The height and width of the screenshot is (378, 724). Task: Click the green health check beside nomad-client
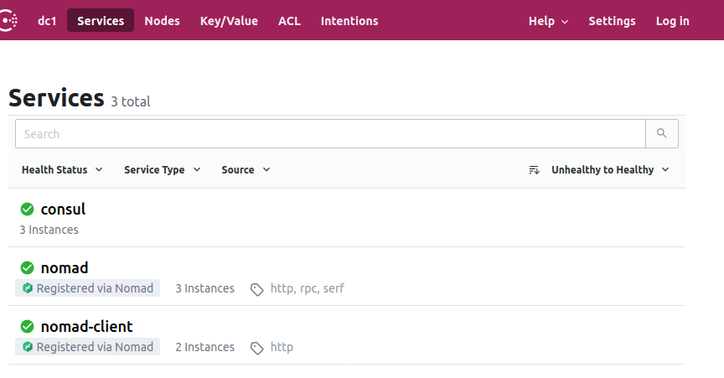coord(28,327)
